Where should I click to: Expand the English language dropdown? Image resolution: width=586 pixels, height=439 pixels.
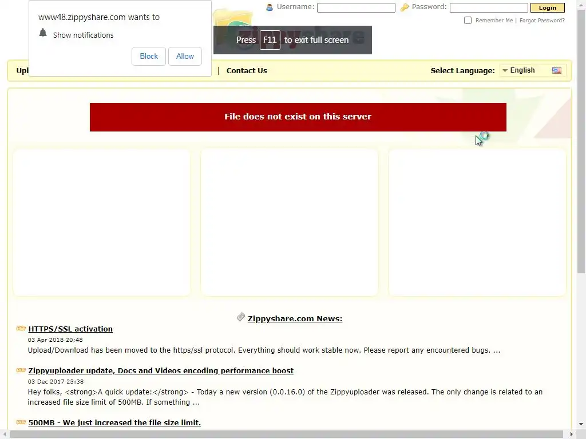[532, 70]
